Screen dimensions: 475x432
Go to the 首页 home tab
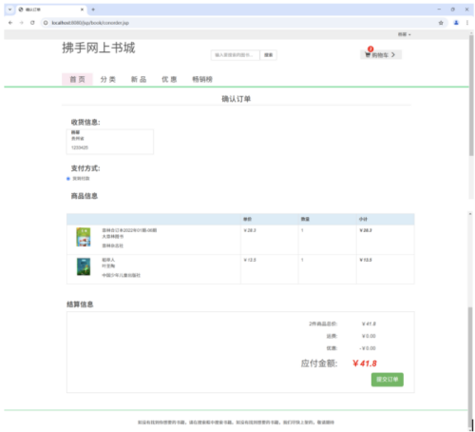77,79
